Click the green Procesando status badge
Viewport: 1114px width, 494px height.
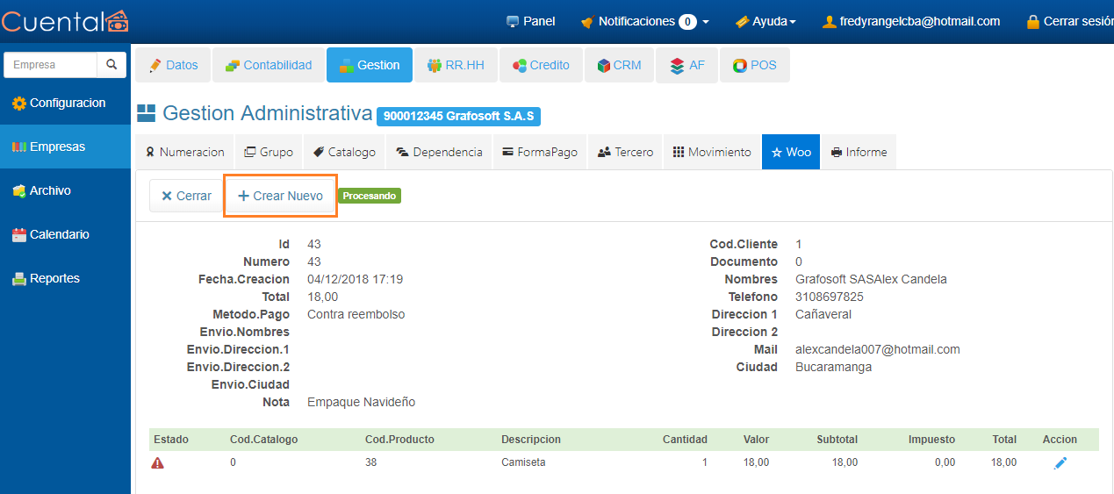tap(369, 197)
